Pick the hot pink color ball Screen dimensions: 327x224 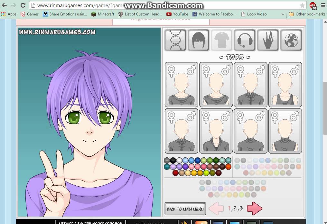(203, 167)
